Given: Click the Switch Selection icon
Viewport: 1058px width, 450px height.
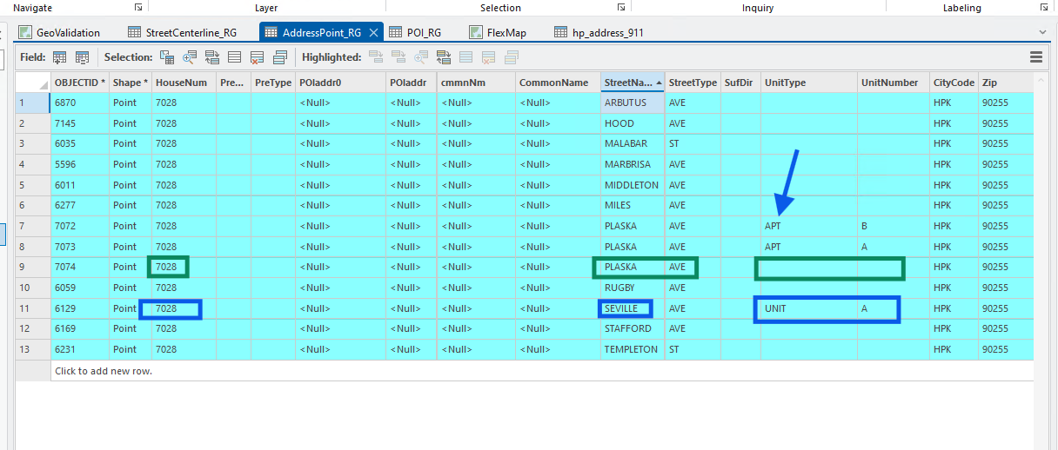Looking at the screenshot, I should coord(212,57).
